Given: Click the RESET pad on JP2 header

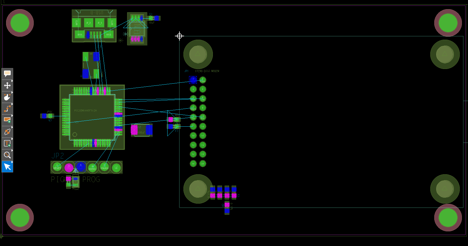Looking at the screenshot, I should coord(57,167).
